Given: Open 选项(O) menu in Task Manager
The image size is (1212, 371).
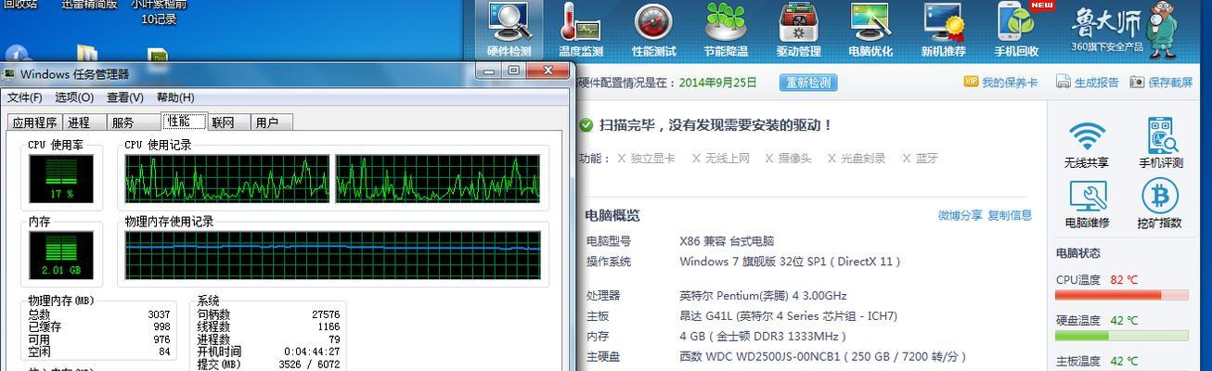Looking at the screenshot, I should click(74, 97).
